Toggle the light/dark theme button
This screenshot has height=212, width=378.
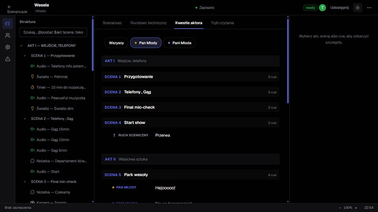(x=358, y=8)
